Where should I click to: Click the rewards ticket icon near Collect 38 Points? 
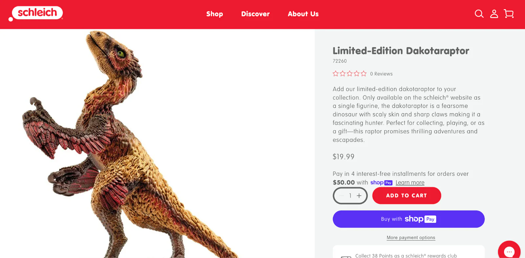pos(346,256)
